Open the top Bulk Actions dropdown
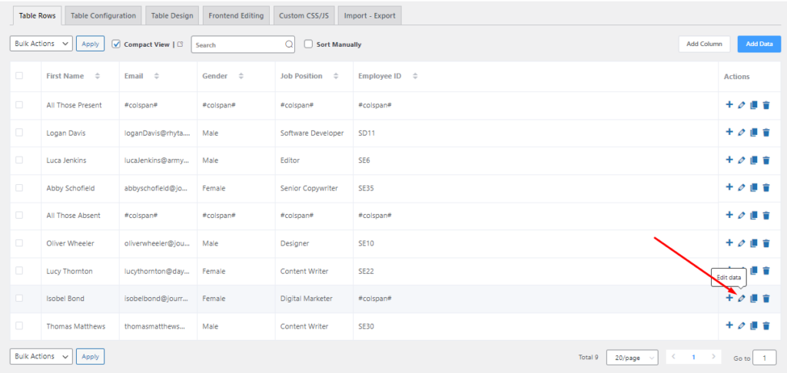This screenshot has height=373, width=787. tap(42, 44)
